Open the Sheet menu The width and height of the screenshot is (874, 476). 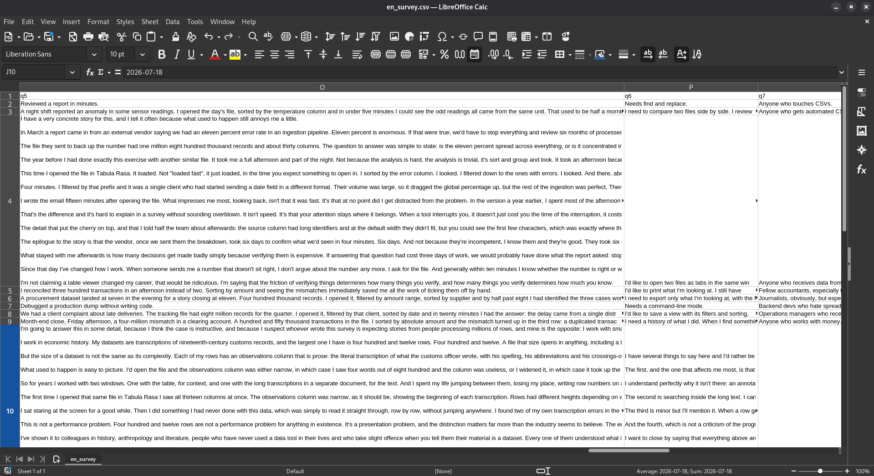click(x=149, y=21)
